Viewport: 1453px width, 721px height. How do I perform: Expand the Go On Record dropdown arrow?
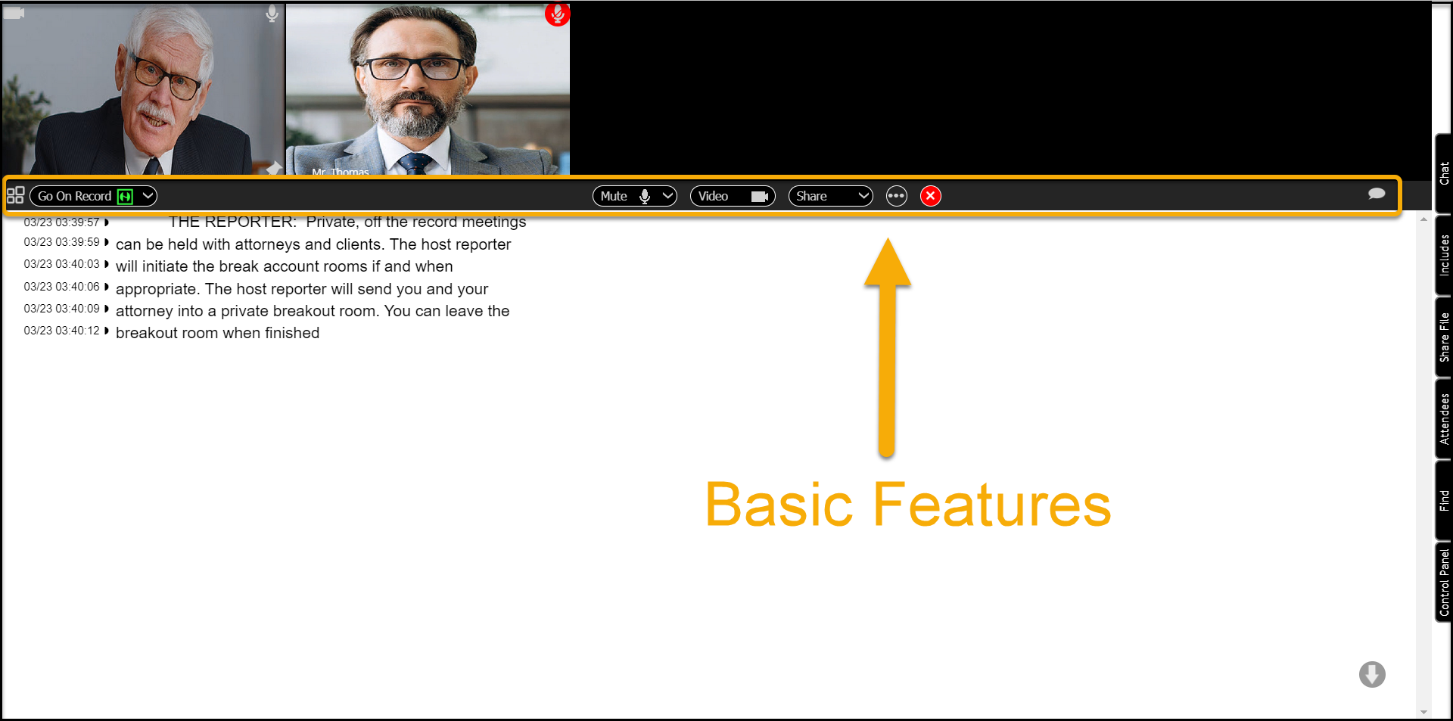tap(148, 196)
